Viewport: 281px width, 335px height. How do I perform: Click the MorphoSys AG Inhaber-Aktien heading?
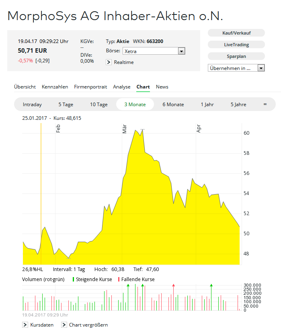[x=115, y=16]
